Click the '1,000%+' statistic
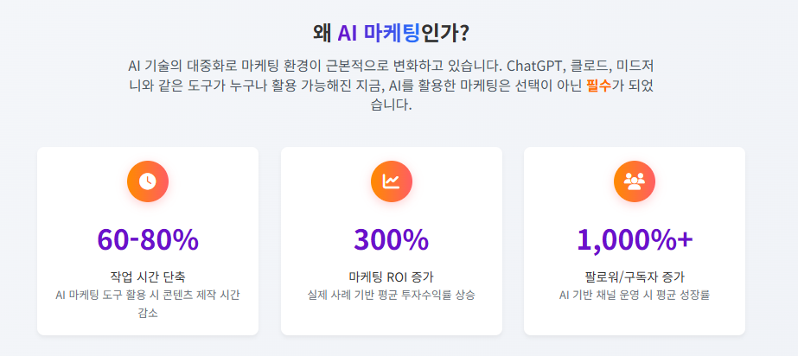 [x=635, y=239]
